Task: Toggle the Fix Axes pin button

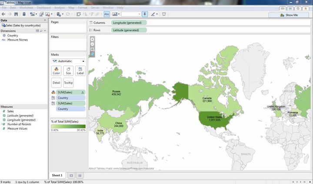Action: click(145, 14)
